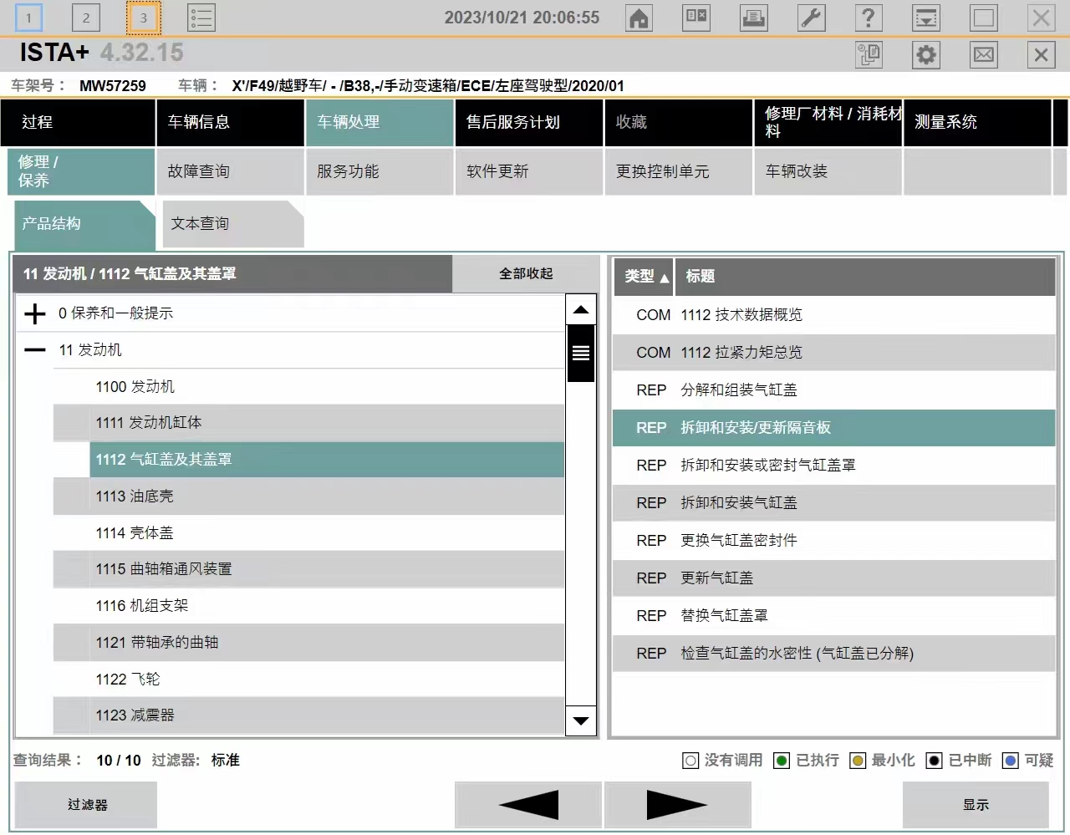Switch to session tab 1
Viewport: 1070px width, 835px height.
click(x=28, y=18)
